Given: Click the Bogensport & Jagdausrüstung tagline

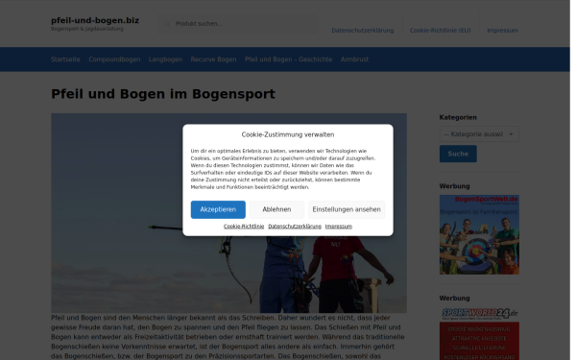Looking at the screenshot, I should pos(87,29).
